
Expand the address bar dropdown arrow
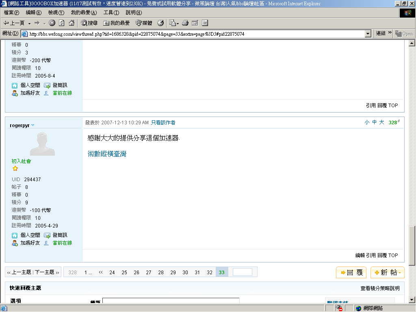pos(368,34)
